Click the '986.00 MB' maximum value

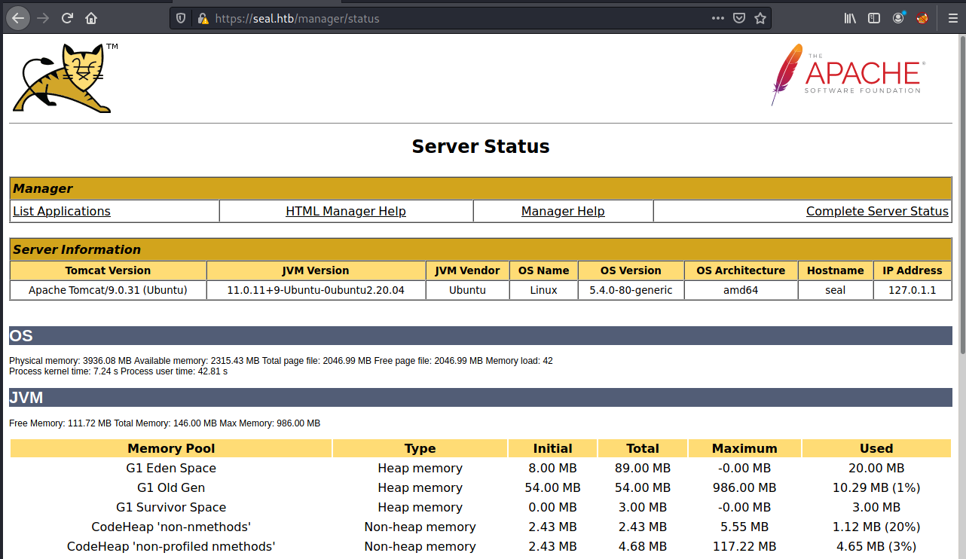[744, 487]
